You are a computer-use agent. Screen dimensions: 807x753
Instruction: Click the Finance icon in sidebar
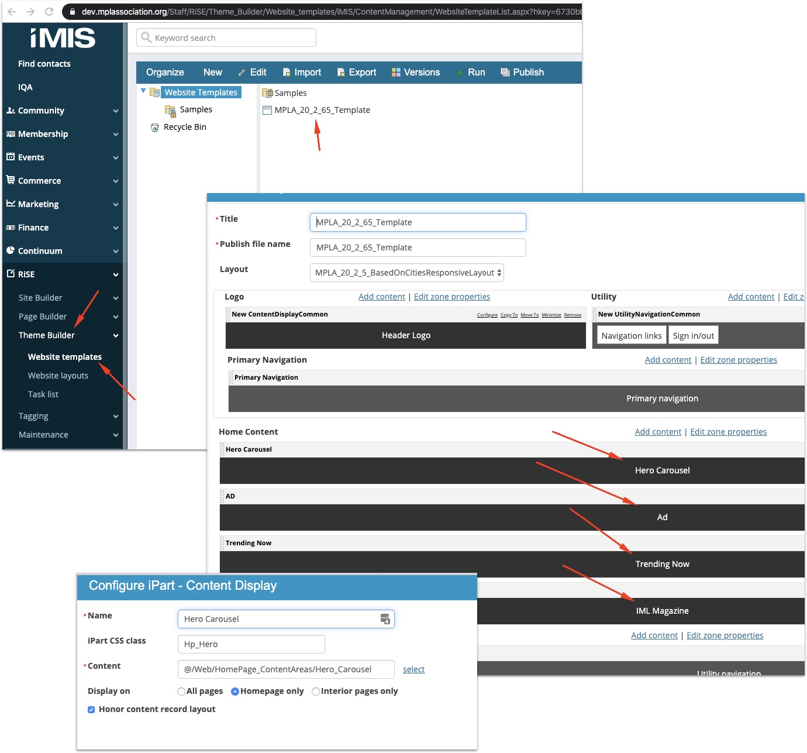point(11,227)
